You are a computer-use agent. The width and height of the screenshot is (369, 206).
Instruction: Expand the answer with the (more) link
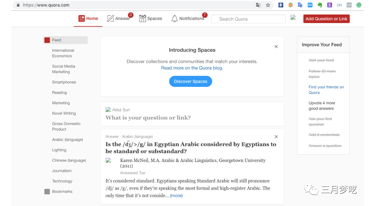click(176, 196)
